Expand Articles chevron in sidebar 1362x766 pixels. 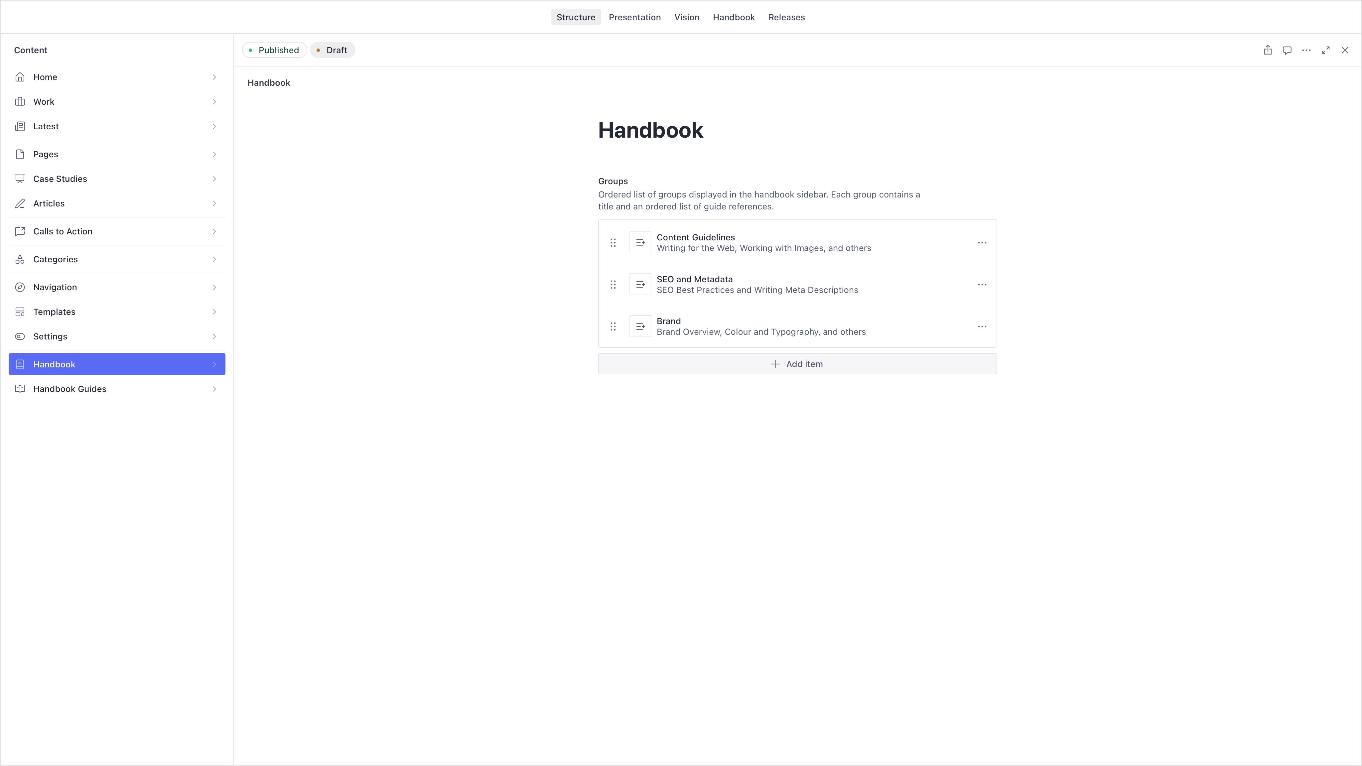[x=214, y=203]
